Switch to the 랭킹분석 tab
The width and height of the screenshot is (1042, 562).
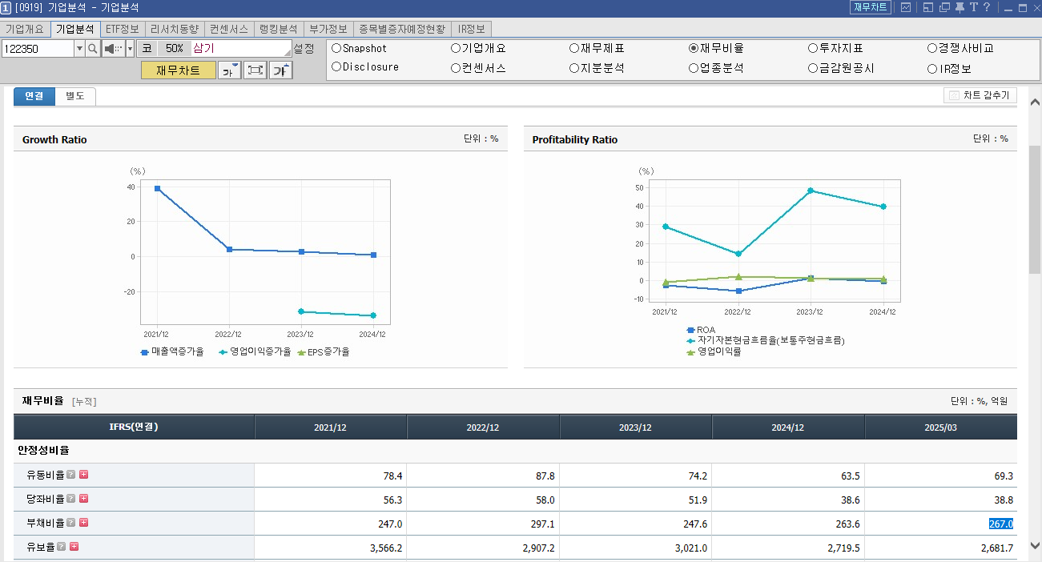(x=279, y=29)
